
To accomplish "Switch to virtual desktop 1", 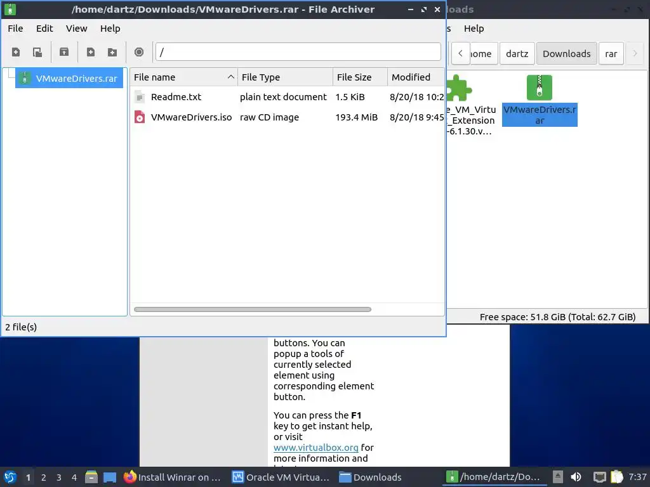I will [x=28, y=477].
